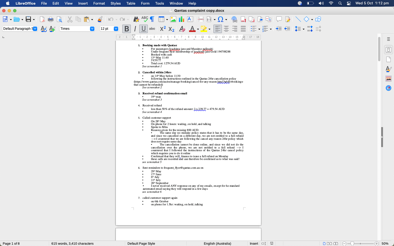Insert an image from file
Viewport: 394px width, 246px height.
click(173, 19)
